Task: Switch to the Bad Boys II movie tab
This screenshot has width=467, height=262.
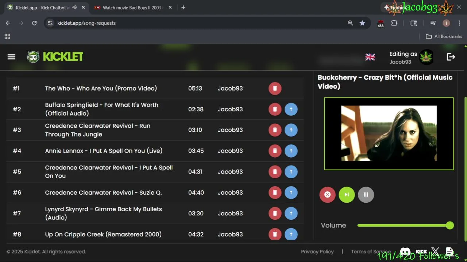Action: tap(132, 8)
